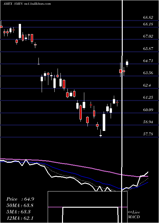Click the 65.87 price level label

click(x=148, y=48)
